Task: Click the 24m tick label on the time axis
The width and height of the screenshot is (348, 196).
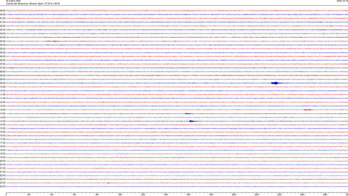Action: [279, 195]
